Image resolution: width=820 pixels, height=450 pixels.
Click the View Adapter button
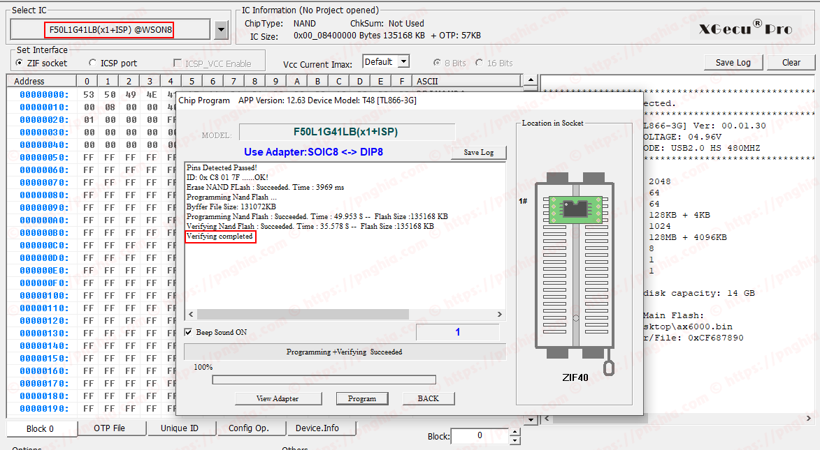pyautogui.click(x=278, y=398)
